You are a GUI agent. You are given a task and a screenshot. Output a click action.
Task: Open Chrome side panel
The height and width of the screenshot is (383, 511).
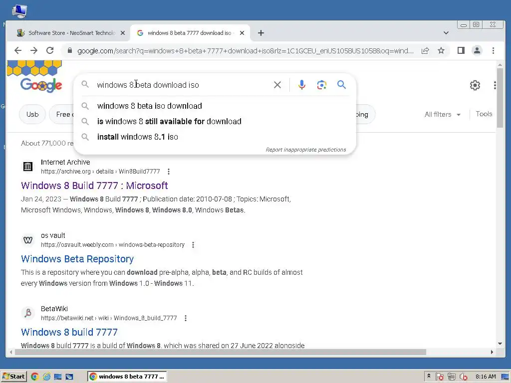pyautogui.click(x=461, y=50)
